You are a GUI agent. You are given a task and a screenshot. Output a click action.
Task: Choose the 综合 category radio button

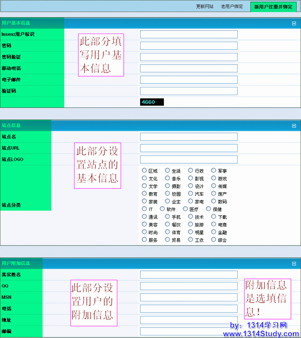(213, 240)
